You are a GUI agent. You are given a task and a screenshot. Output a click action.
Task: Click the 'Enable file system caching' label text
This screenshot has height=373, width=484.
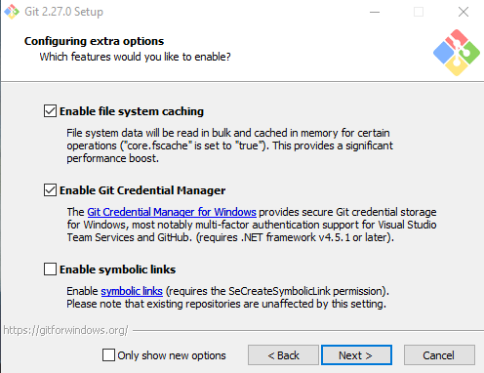[132, 111]
